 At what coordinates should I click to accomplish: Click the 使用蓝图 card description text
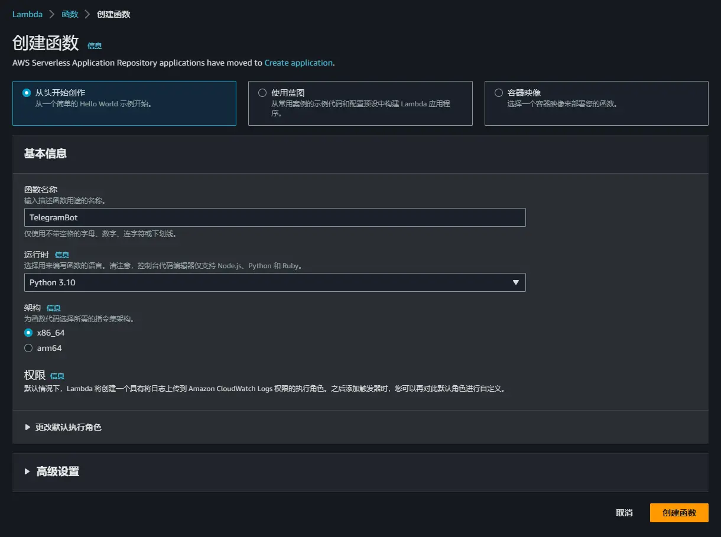coord(360,108)
